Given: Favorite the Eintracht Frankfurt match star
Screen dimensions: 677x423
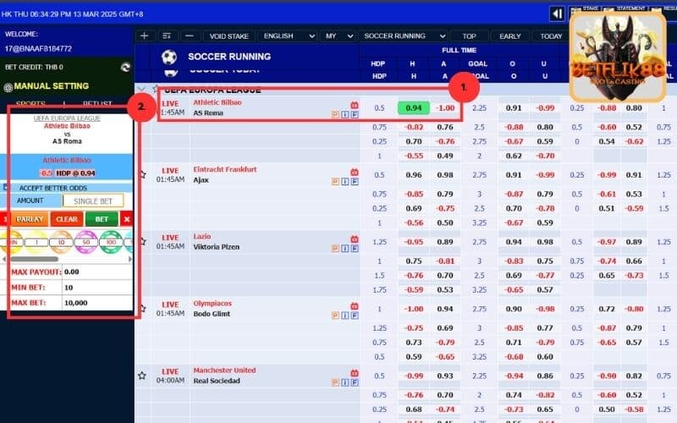Looking at the screenshot, I should point(142,174).
